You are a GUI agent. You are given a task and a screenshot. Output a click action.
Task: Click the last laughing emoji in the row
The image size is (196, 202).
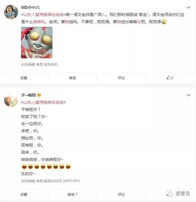tap(68, 167)
